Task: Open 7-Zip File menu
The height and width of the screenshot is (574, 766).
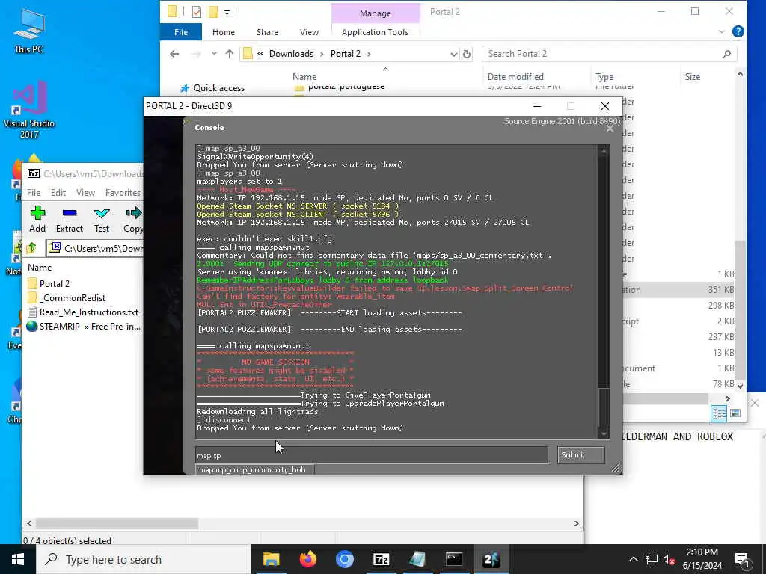Action: click(x=34, y=193)
